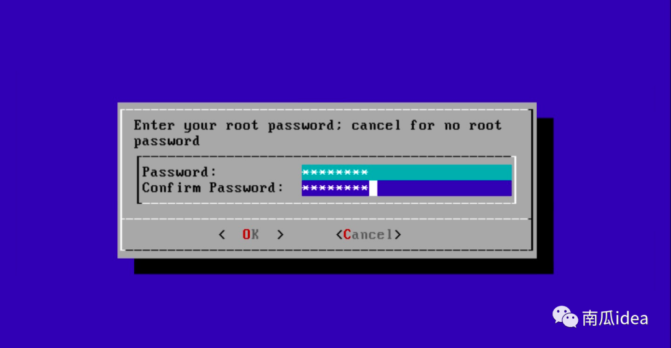Click the right angle bracket beside OK

click(x=280, y=234)
